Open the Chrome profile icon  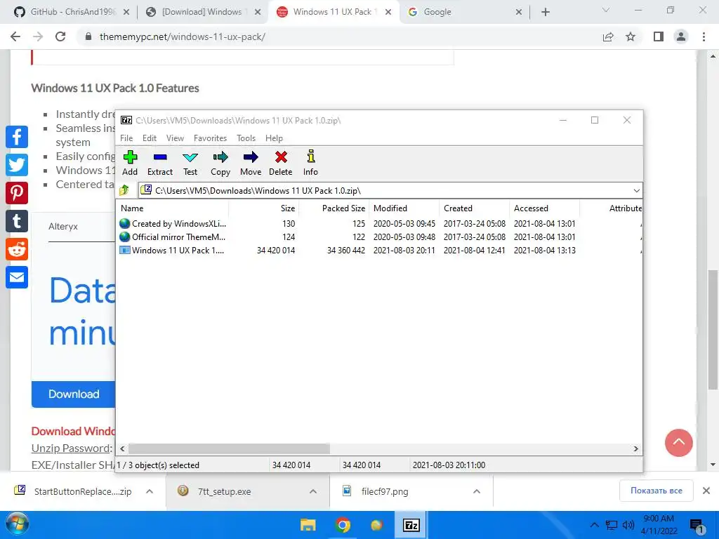click(681, 36)
